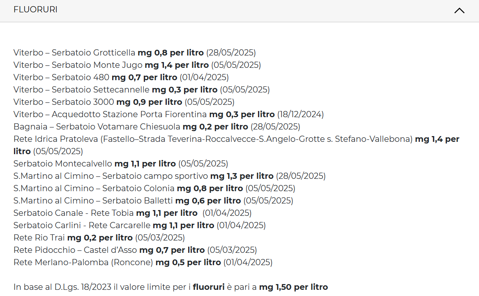Click the Viterbo Serbatoio 3000 reading
This screenshot has width=479, height=296.
pyautogui.click(x=124, y=102)
